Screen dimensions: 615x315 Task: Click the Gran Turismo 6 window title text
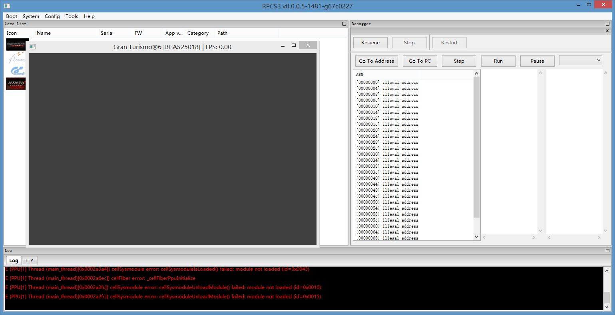tap(172, 47)
